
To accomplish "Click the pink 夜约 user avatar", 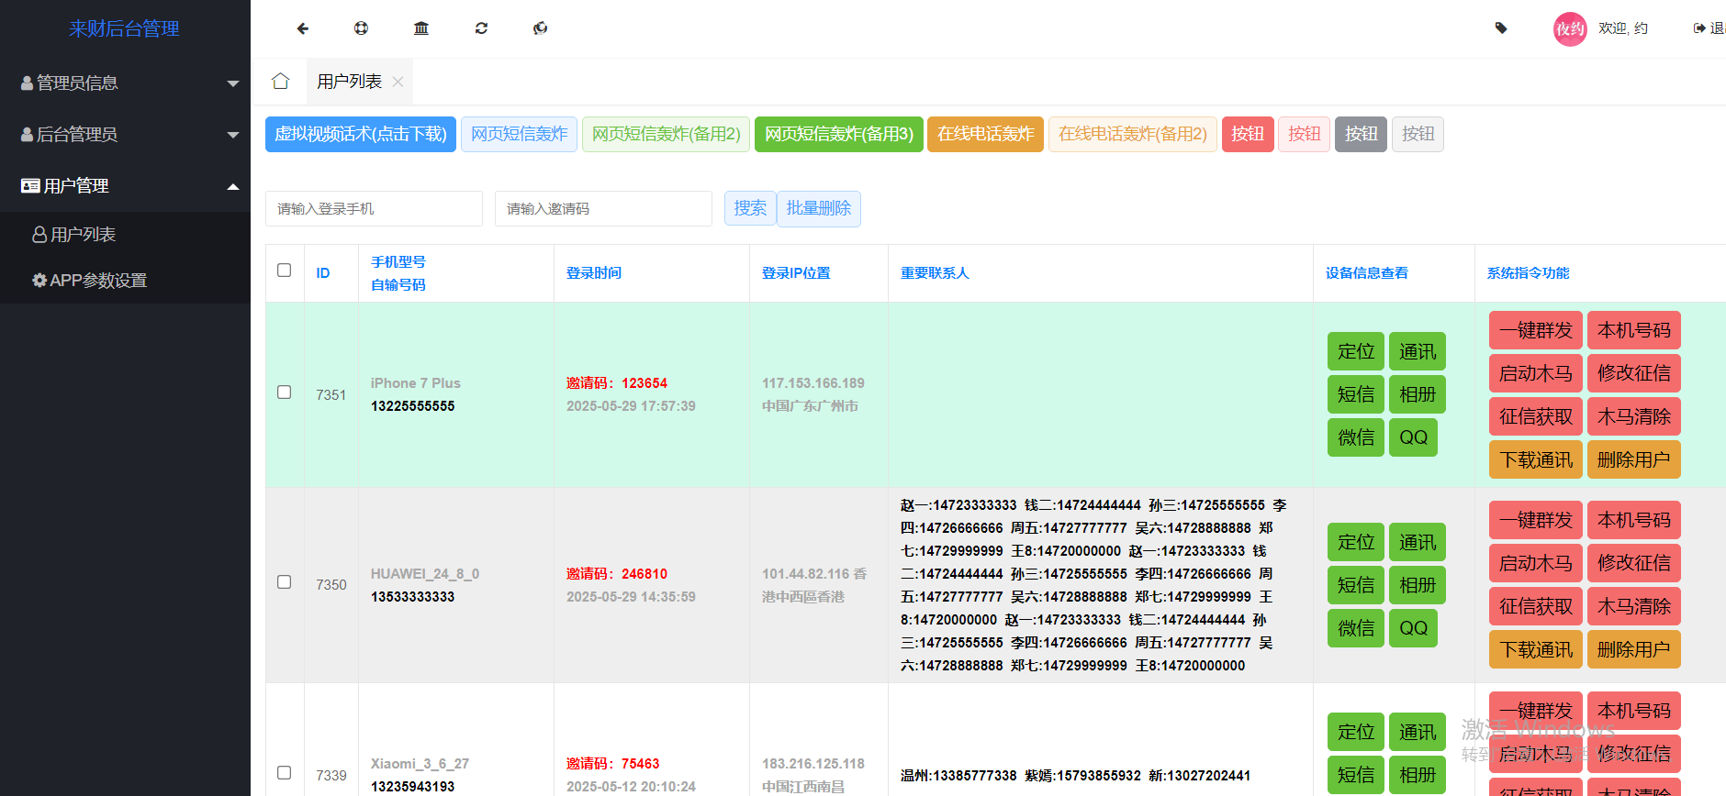I will [1570, 29].
